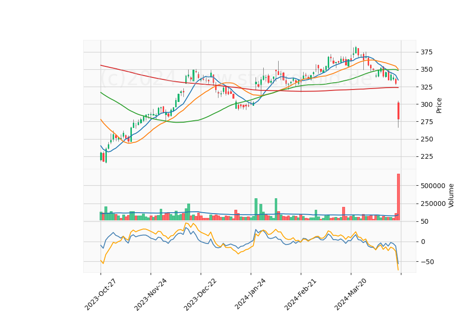Click the first green candlestick at chart start
This screenshot has width=462, height=332.
[101, 156]
